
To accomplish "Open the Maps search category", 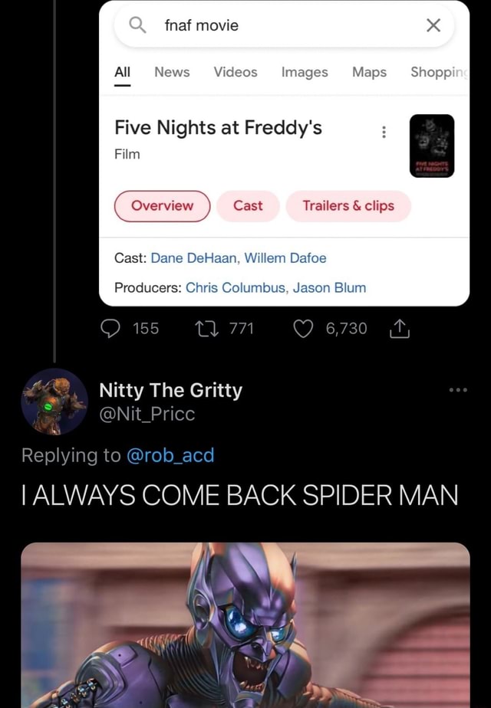I will click(x=369, y=72).
